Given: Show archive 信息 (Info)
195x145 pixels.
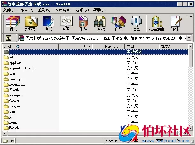Looking at the screenshot, I should click(x=136, y=23).
